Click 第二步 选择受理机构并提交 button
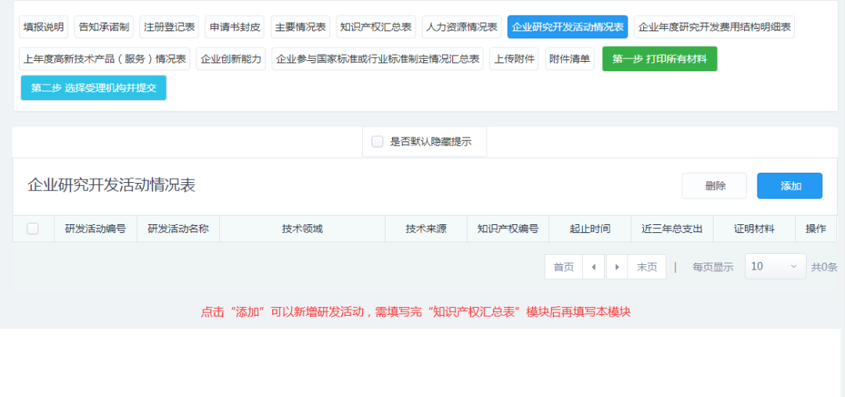Screen dimensions: 845x397 [93, 88]
